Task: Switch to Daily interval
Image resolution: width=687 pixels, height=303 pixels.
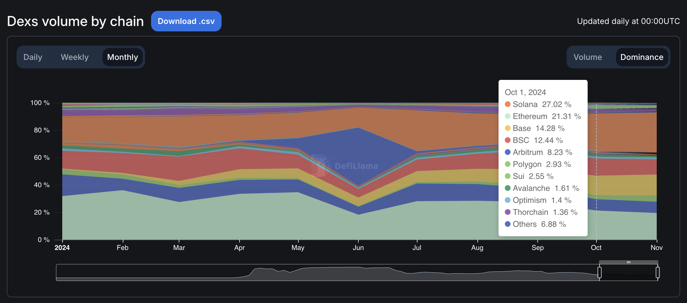Action: (x=33, y=57)
